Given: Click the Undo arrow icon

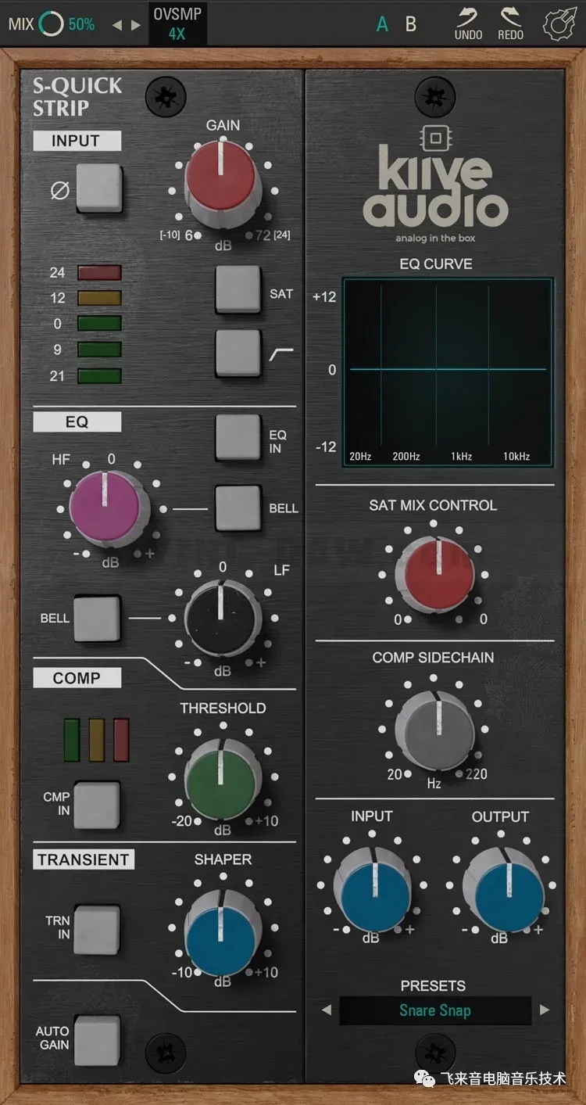Looking at the screenshot, I should coord(468,16).
